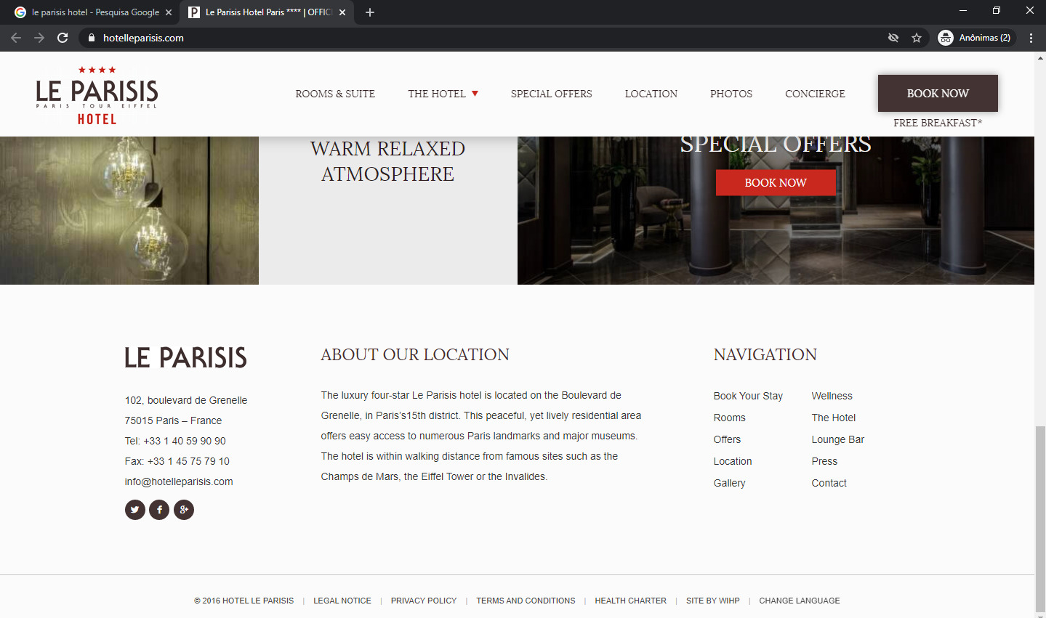1046x618 pixels.
Task: Click the page vertical scrollbar thumb
Action: click(x=1040, y=520)
